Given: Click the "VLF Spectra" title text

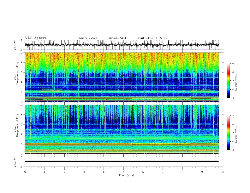Looking at the screenshot, I should (36, 38).
